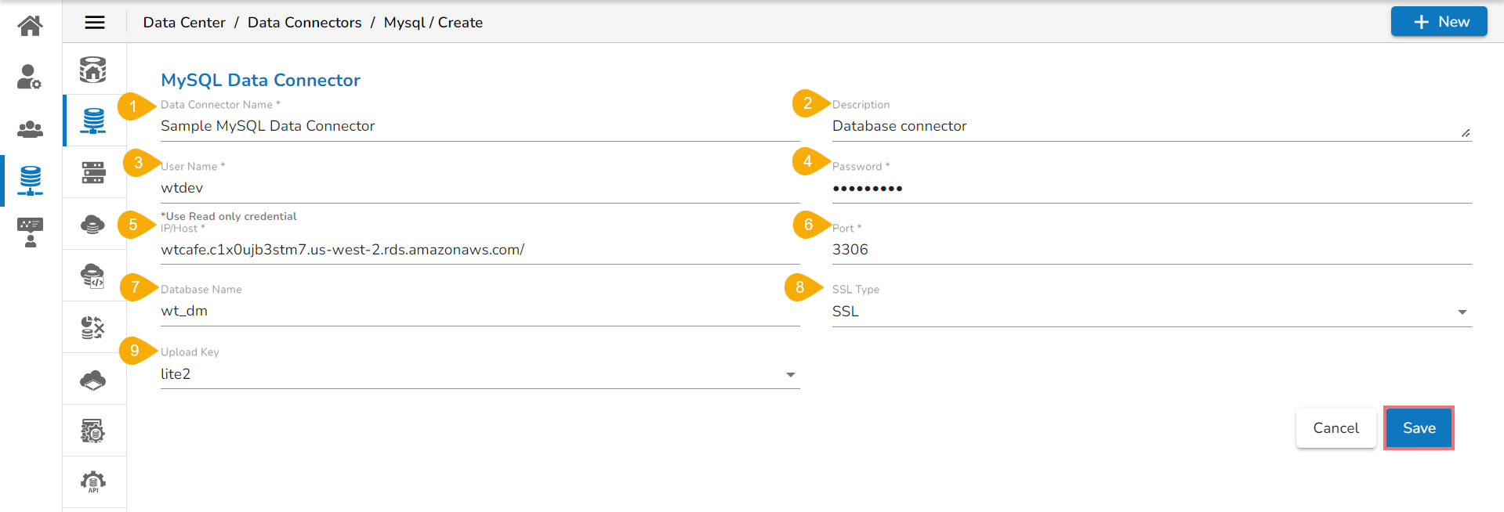This screenshot has width=1504, height=512.
Task: Save the MySQL data connector
Action: (x=1419, y=428)
